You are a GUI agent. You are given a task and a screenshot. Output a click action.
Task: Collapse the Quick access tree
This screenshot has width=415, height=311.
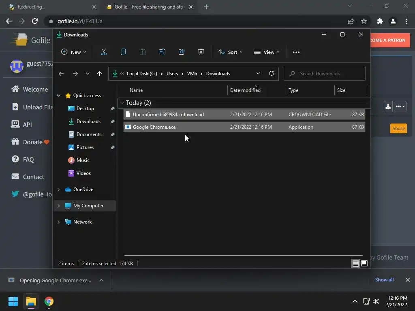click(x=58, y=96)
